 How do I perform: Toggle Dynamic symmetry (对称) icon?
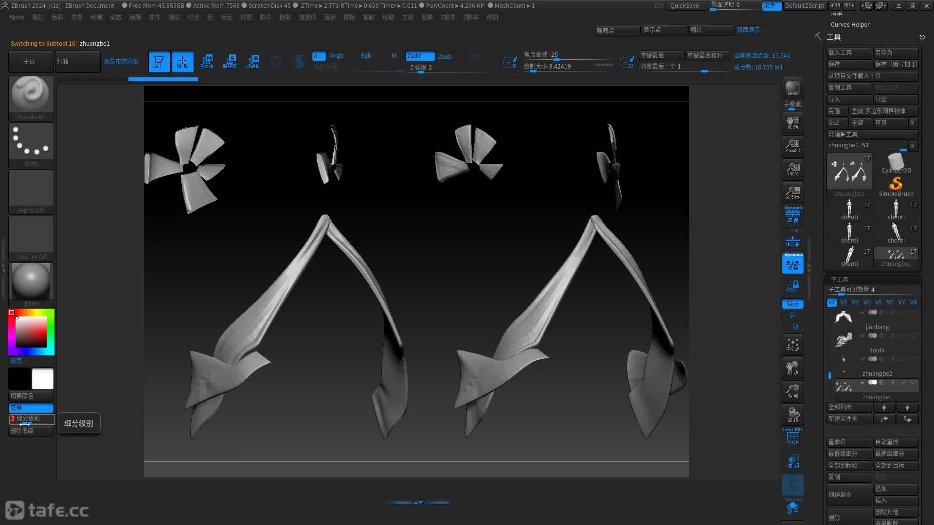tap(792, 263)
